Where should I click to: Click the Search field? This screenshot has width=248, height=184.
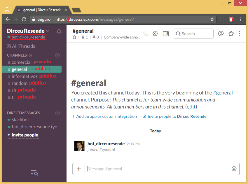193,34
